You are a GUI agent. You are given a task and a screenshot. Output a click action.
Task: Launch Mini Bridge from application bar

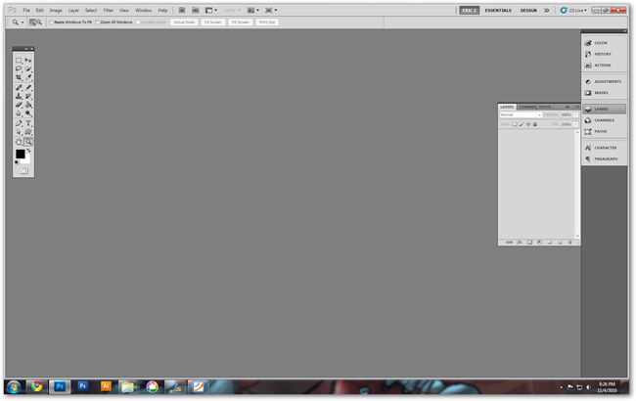point(196,10)
